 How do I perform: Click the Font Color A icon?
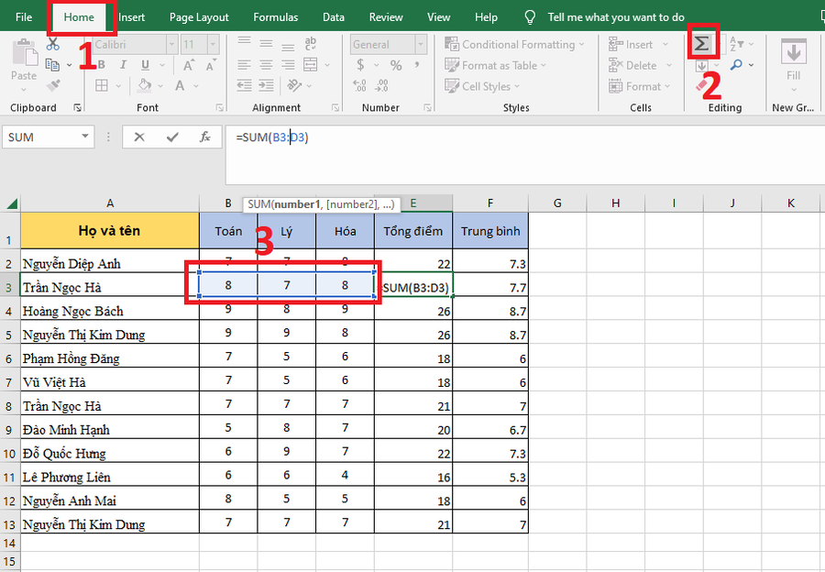[x=180, y=85]
